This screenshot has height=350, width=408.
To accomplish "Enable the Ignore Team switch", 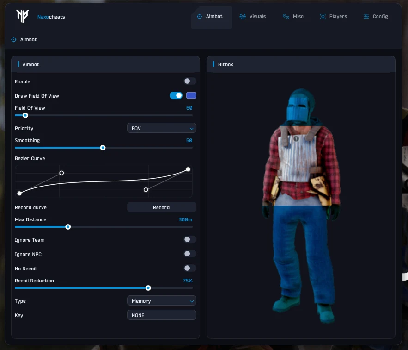I will point(190,239).
